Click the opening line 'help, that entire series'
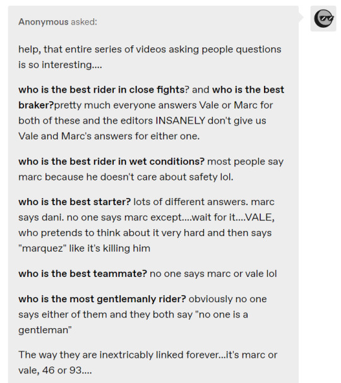341x383 pixels. pyautogui.click(x=68, y=49)
